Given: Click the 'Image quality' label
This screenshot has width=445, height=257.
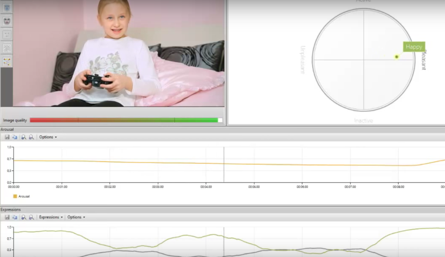Looking at the screenshot, I should tap(15, 120).
